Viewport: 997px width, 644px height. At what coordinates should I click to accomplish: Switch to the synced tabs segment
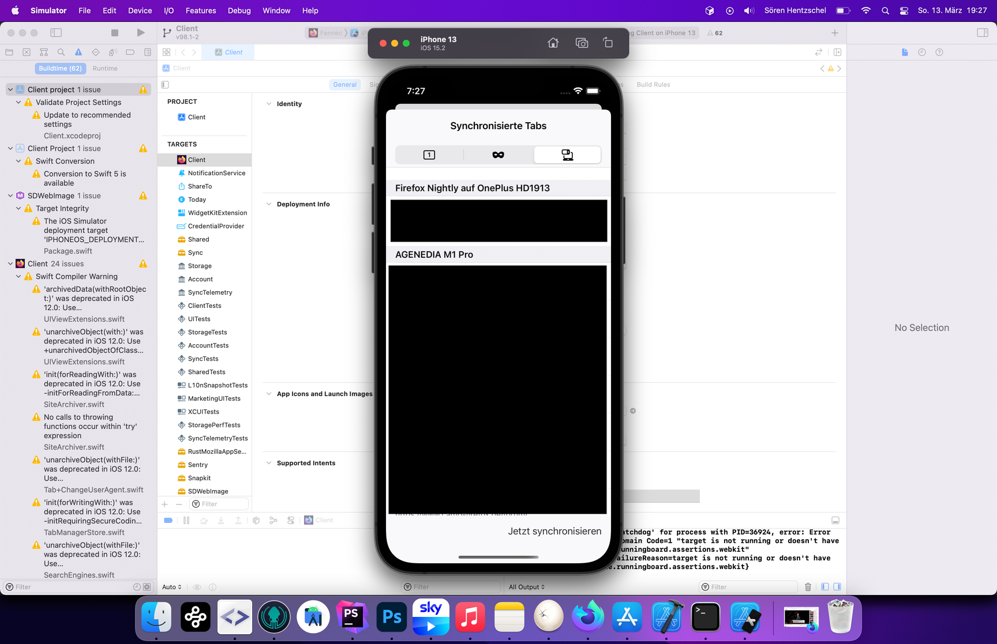point(567,155)
